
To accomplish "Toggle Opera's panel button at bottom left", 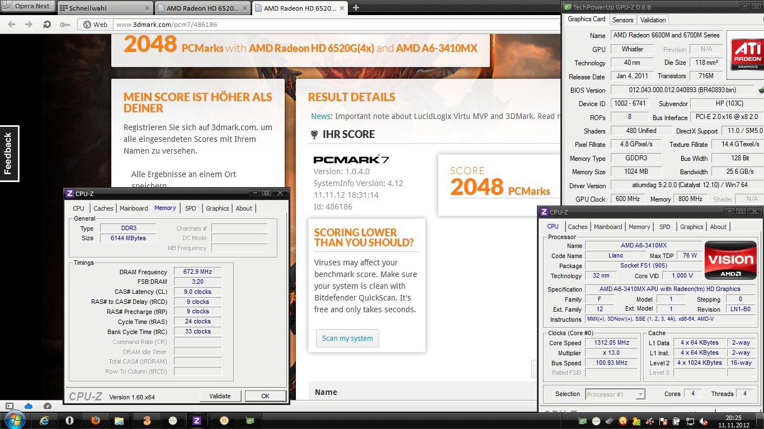I will 10,406.
